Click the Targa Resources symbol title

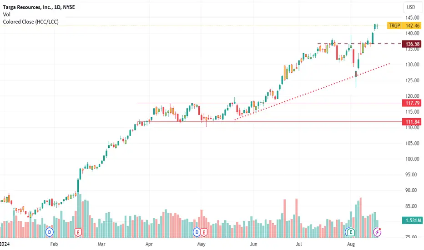[39, 7]
